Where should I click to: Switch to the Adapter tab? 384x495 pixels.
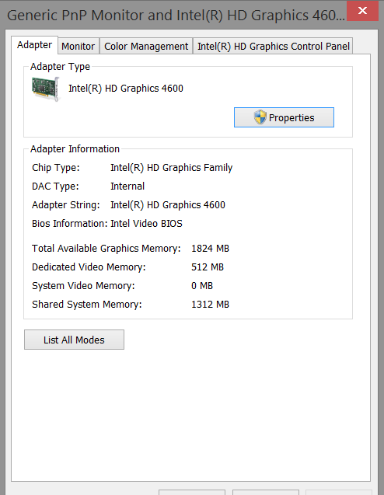pos(34,45)
